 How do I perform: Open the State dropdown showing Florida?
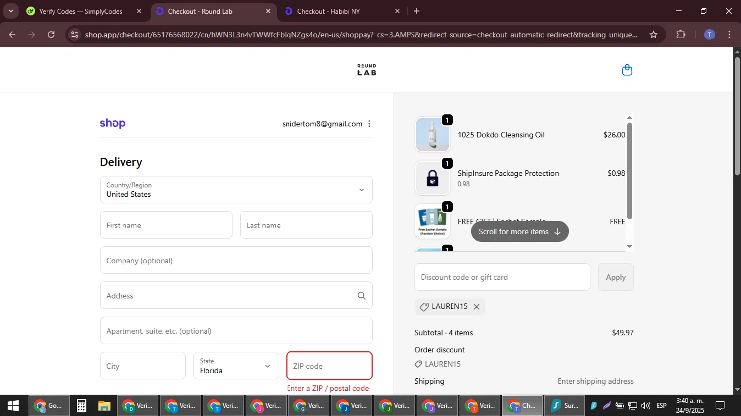(x=236, y=366)
